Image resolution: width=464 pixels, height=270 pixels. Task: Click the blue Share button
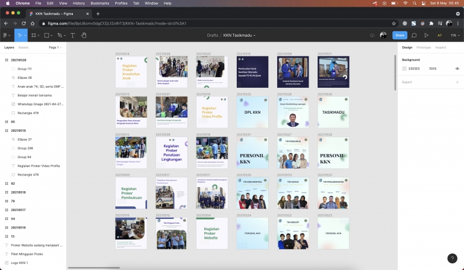coord(400,35)
